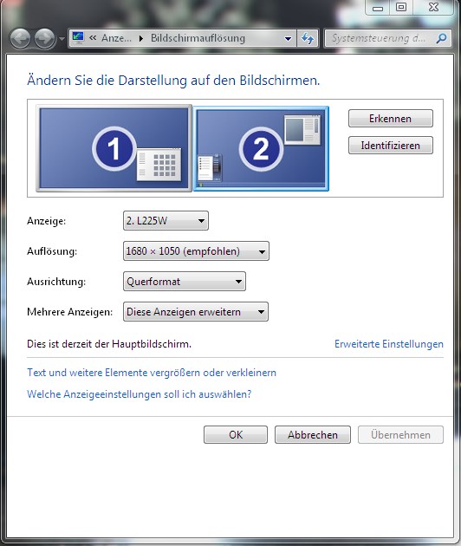This screenshot has width=461, height=546.
Task: Select monitor 2 thumbnail
Action: click(261, 149)
